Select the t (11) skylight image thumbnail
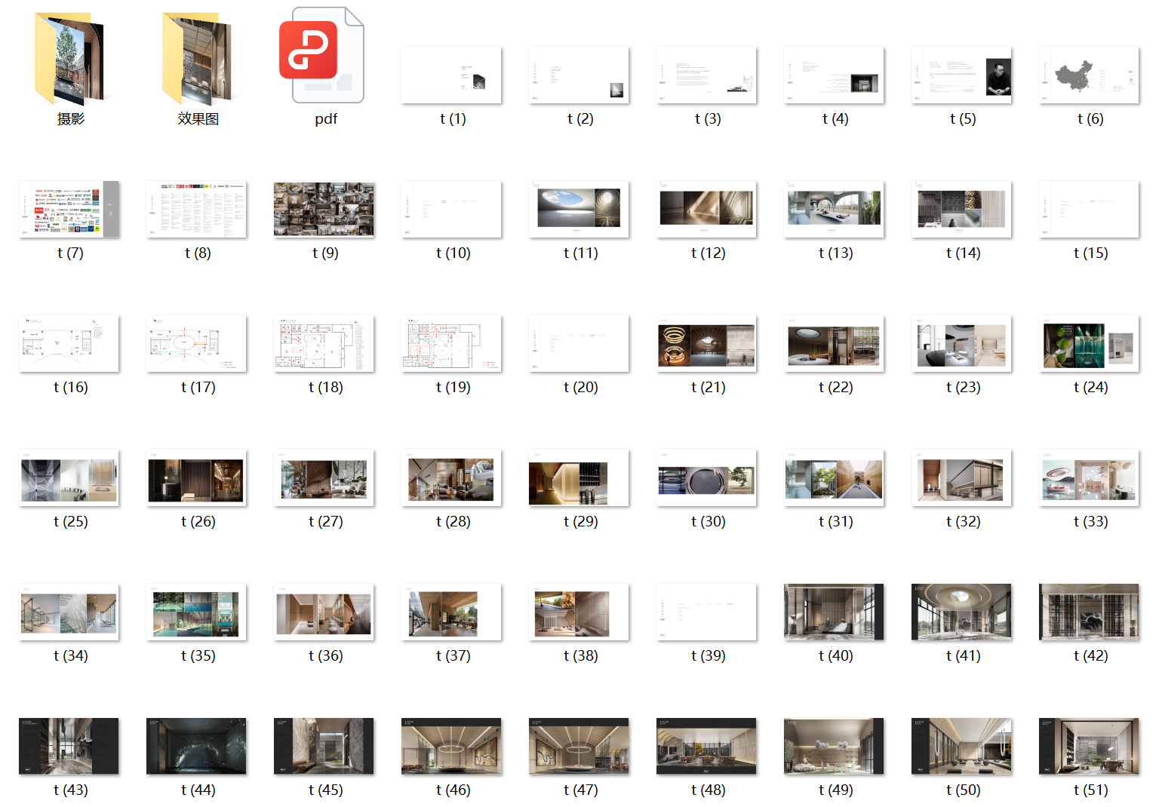The image size is (1159, 807). pyautogui.click(x=579, y=210)
